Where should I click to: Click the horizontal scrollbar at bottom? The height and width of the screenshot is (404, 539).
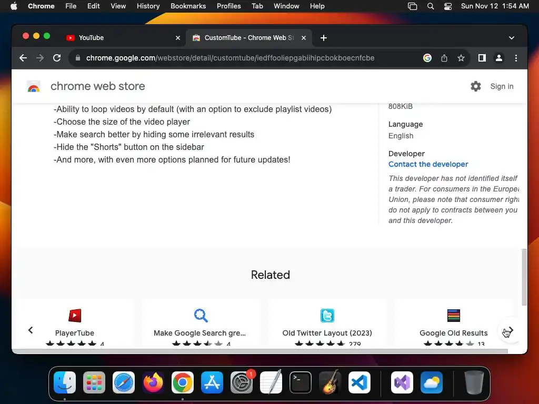click(260, 351)
